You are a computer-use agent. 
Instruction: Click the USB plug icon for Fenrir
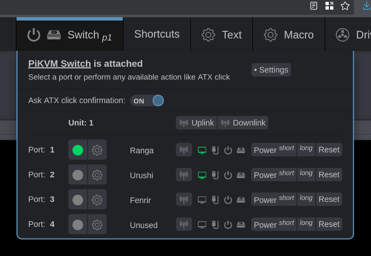(x=215, y=200)
